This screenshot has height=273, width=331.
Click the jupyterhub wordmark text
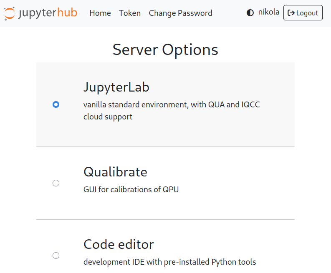(x=48, y=13)
